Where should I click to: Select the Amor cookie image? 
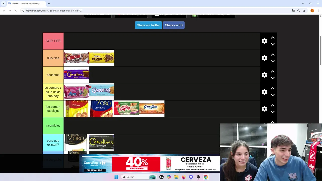pyautogui.click(x=76, y=92)
